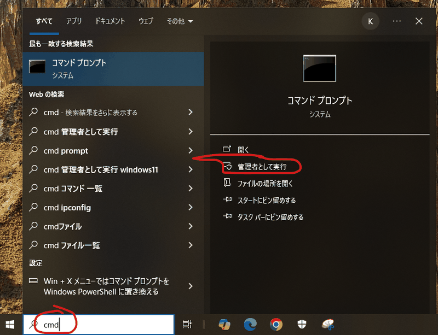Choose 管理者として実行 in the preview pane
Screen dimensions: 438x335
click(262, 167)
